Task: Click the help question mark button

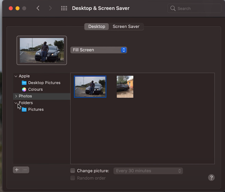Action: click(211, 177)
